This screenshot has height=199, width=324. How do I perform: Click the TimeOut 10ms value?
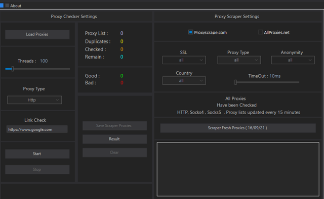click(275, 76)
